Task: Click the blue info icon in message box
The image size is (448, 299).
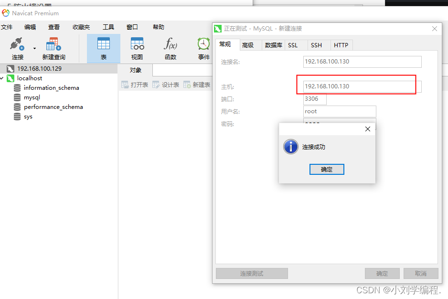Action: click(291, 147)
